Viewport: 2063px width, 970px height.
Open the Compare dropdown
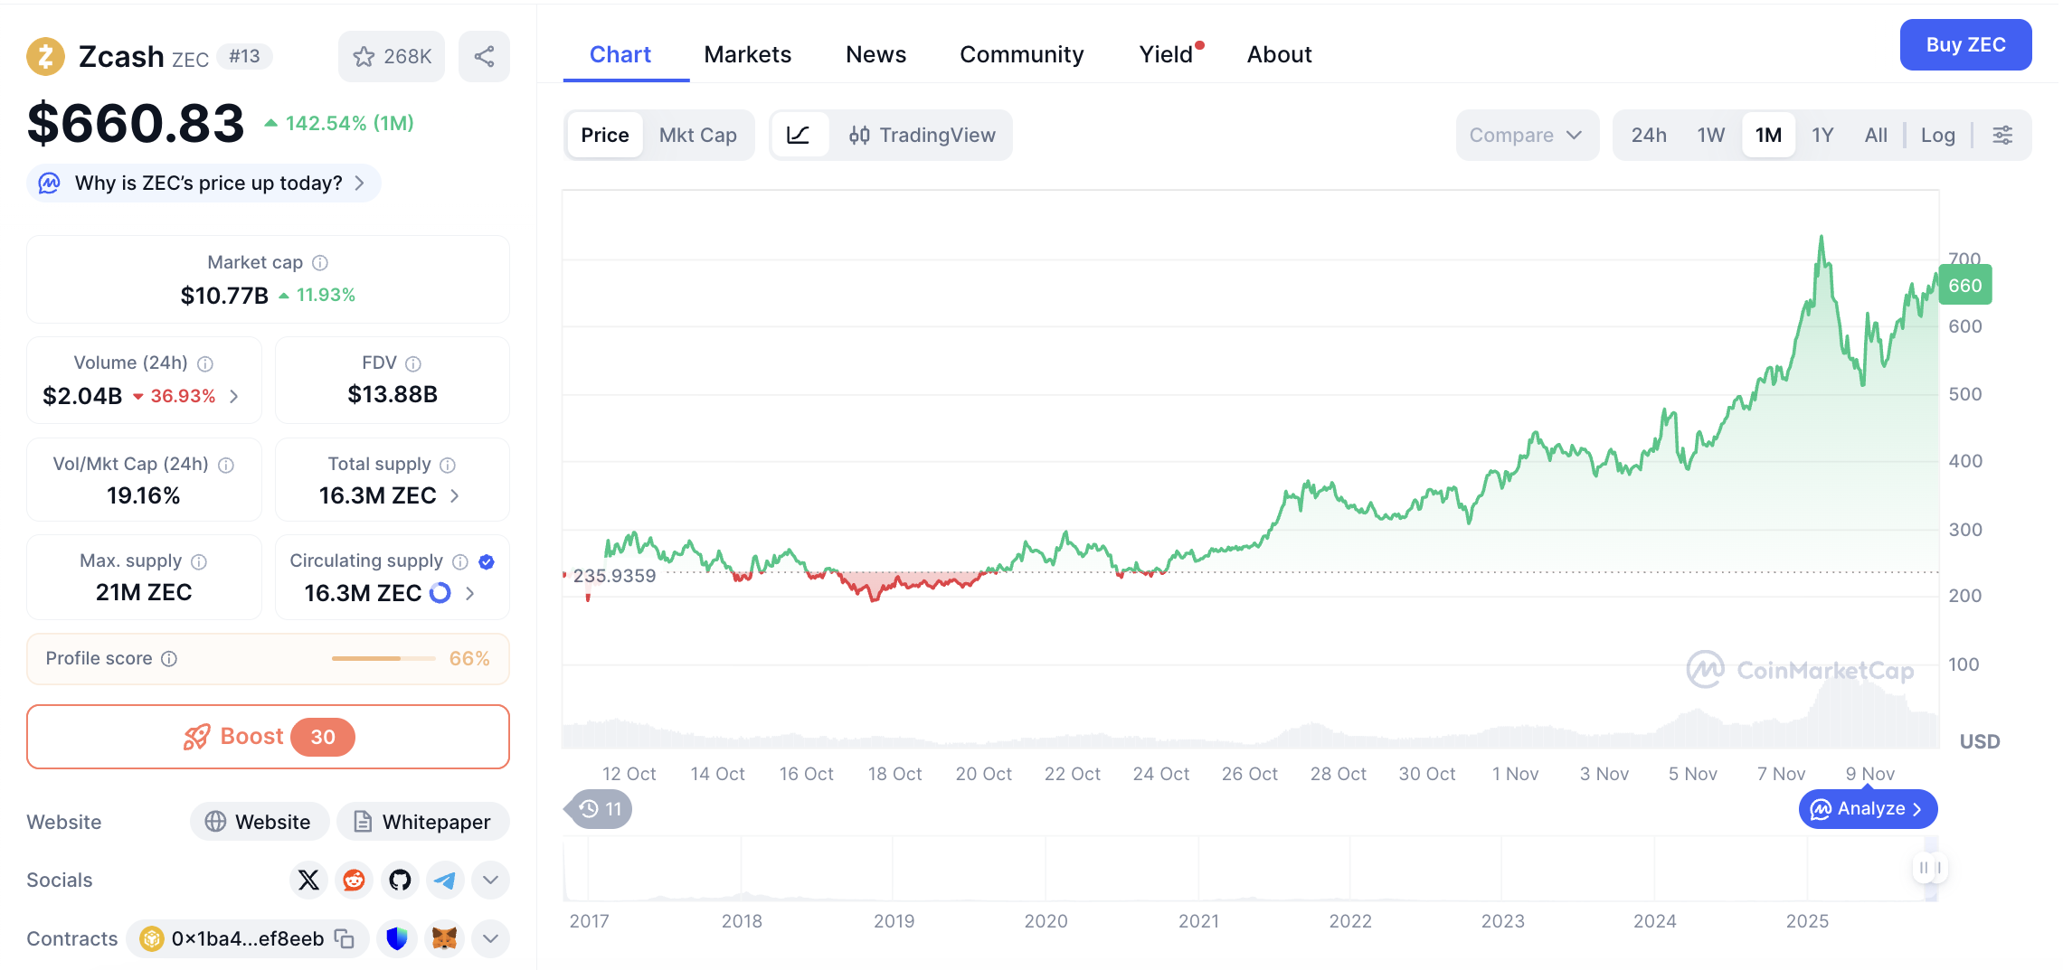[x=1526, y=136]
